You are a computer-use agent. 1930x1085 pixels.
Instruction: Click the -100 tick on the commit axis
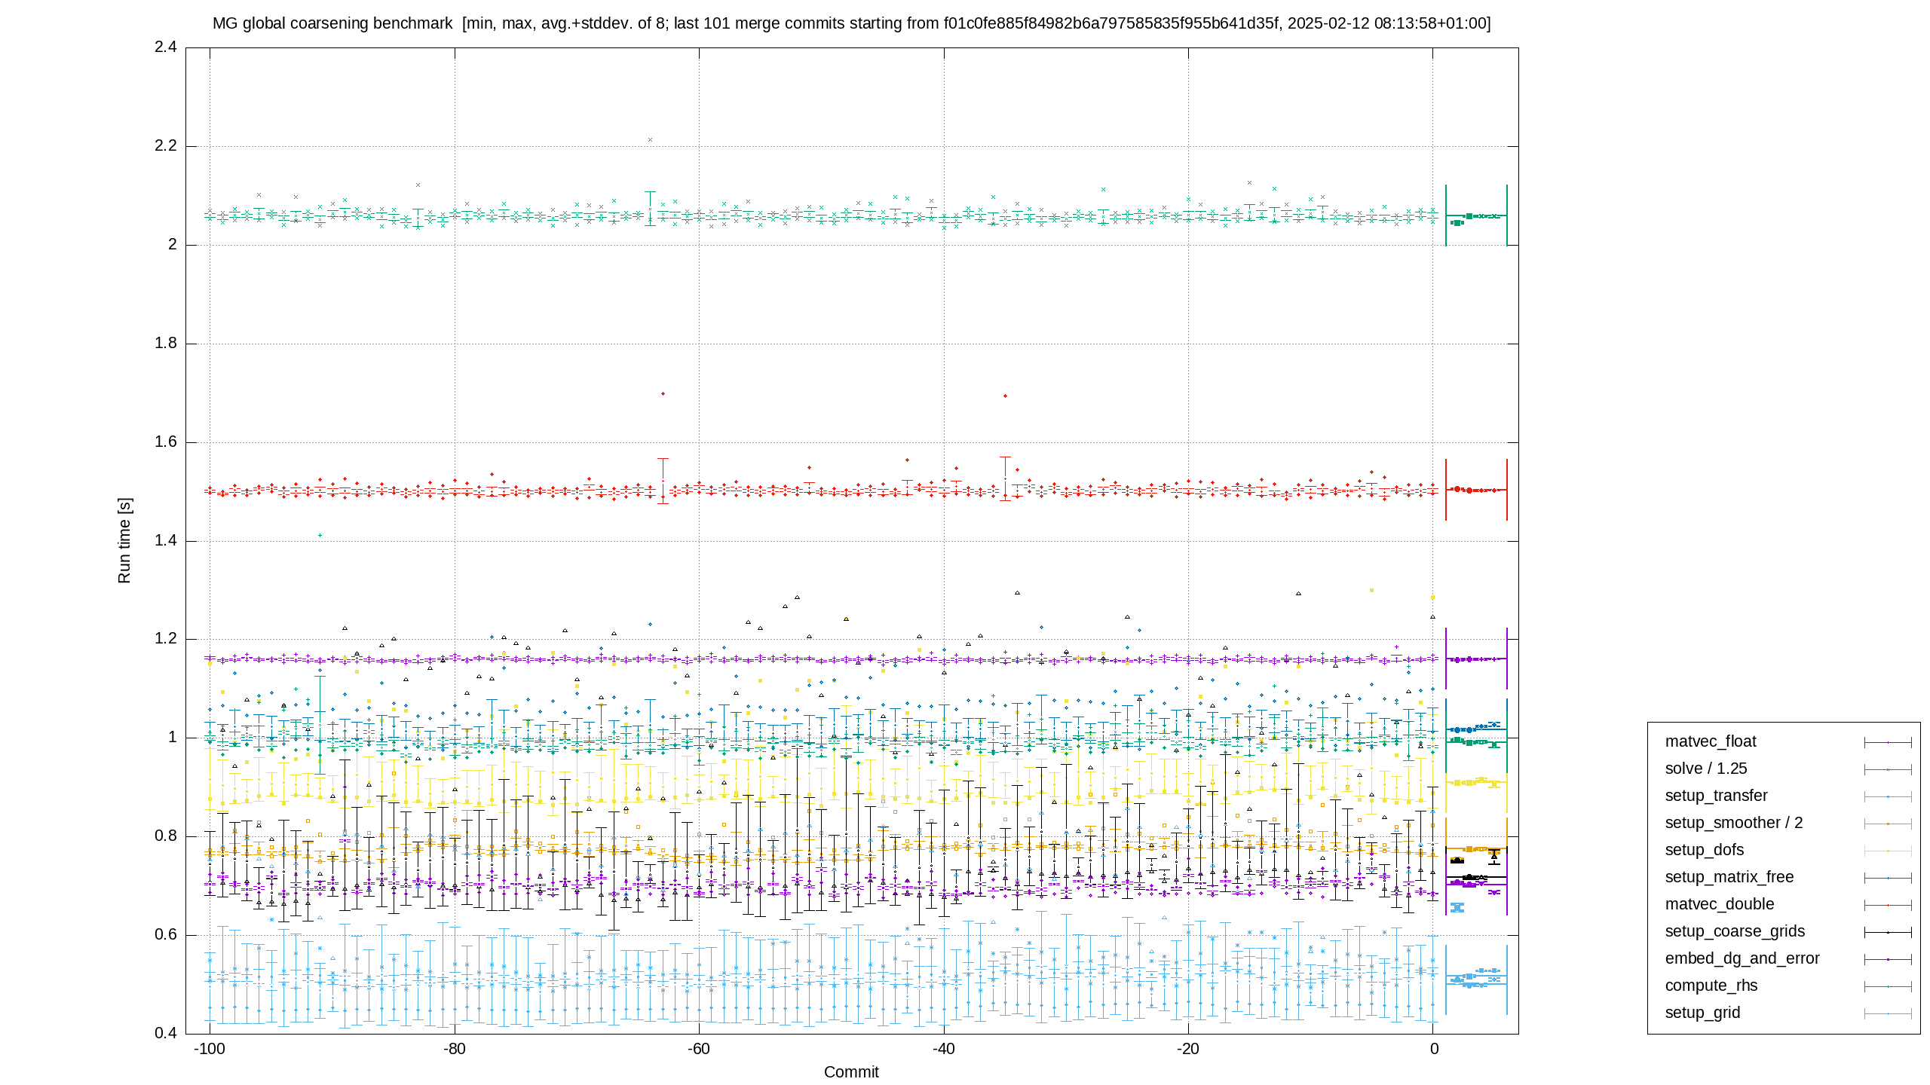click(210, 1049)
